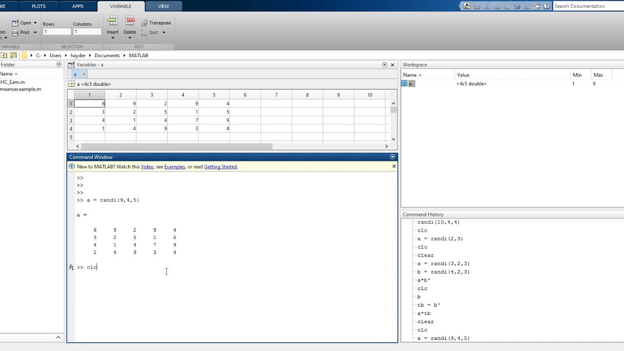Select 'b = randi(4,2,3)' in Command History
This screenshot has height=351, width=624.
pos(443,272)
